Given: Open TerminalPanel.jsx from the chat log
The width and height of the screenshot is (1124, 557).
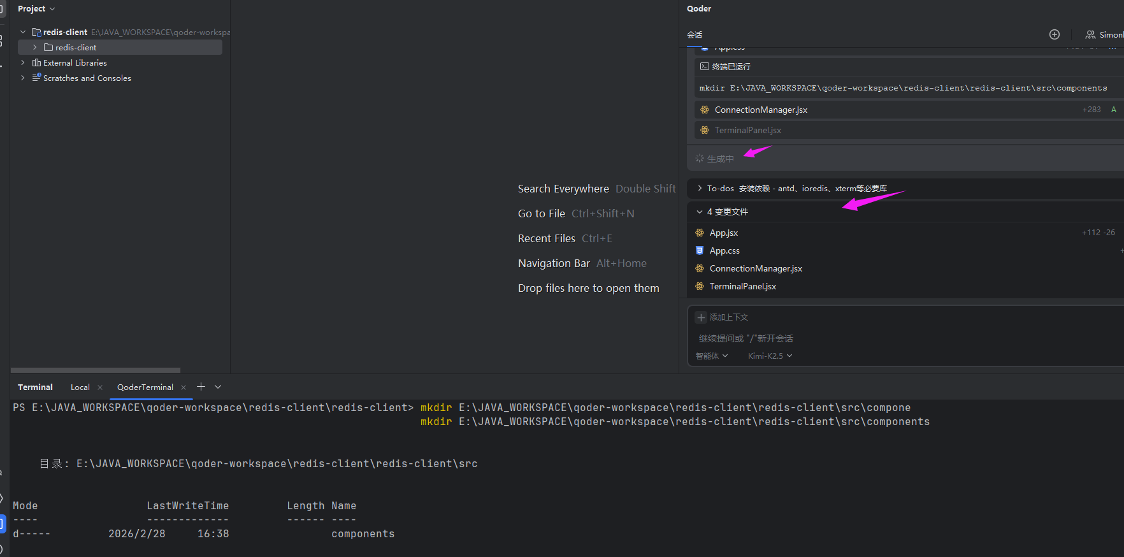Looking at the screenshot, I should pos(748,130).
